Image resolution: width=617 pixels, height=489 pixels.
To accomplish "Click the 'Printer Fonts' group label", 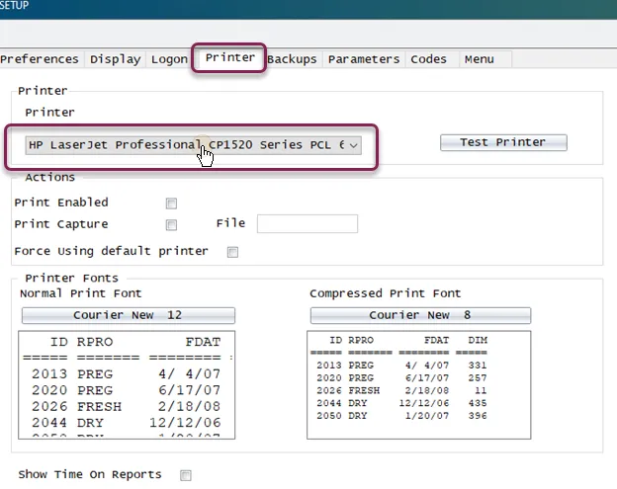I will tap(71, 278).
